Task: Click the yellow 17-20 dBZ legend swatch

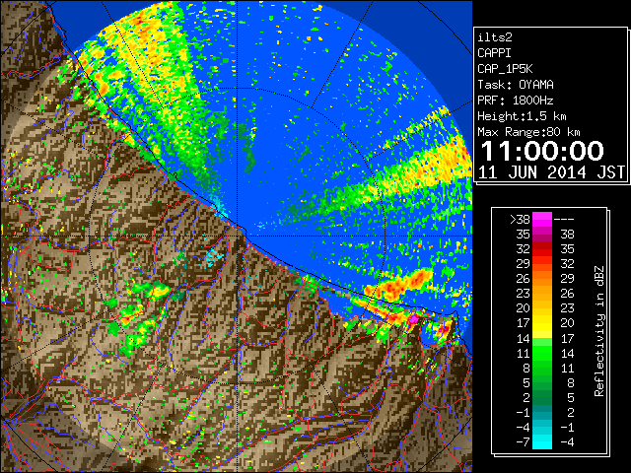Action: (x=542, y=323)
